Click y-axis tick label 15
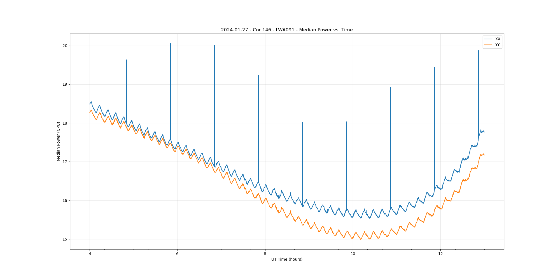The image size is (560, 280). click(65, 239)
